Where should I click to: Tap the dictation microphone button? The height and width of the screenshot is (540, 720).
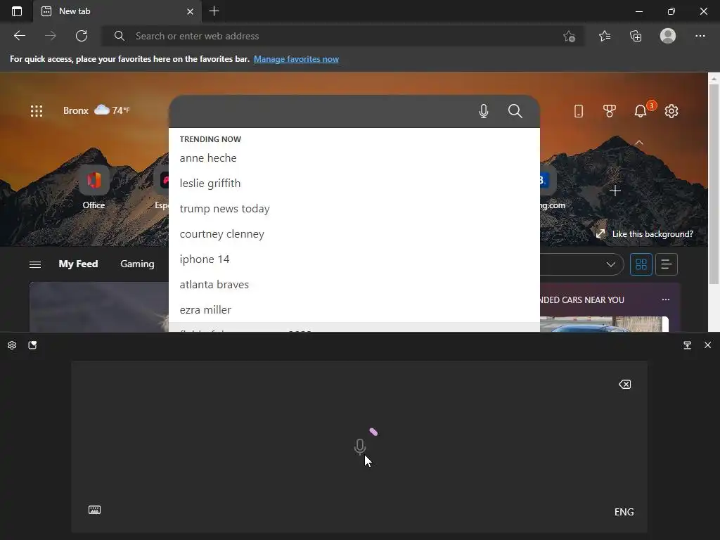click(x=360, y=446)
